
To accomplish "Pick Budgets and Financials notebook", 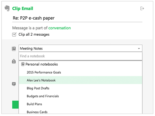I will (x=81, y=96).
